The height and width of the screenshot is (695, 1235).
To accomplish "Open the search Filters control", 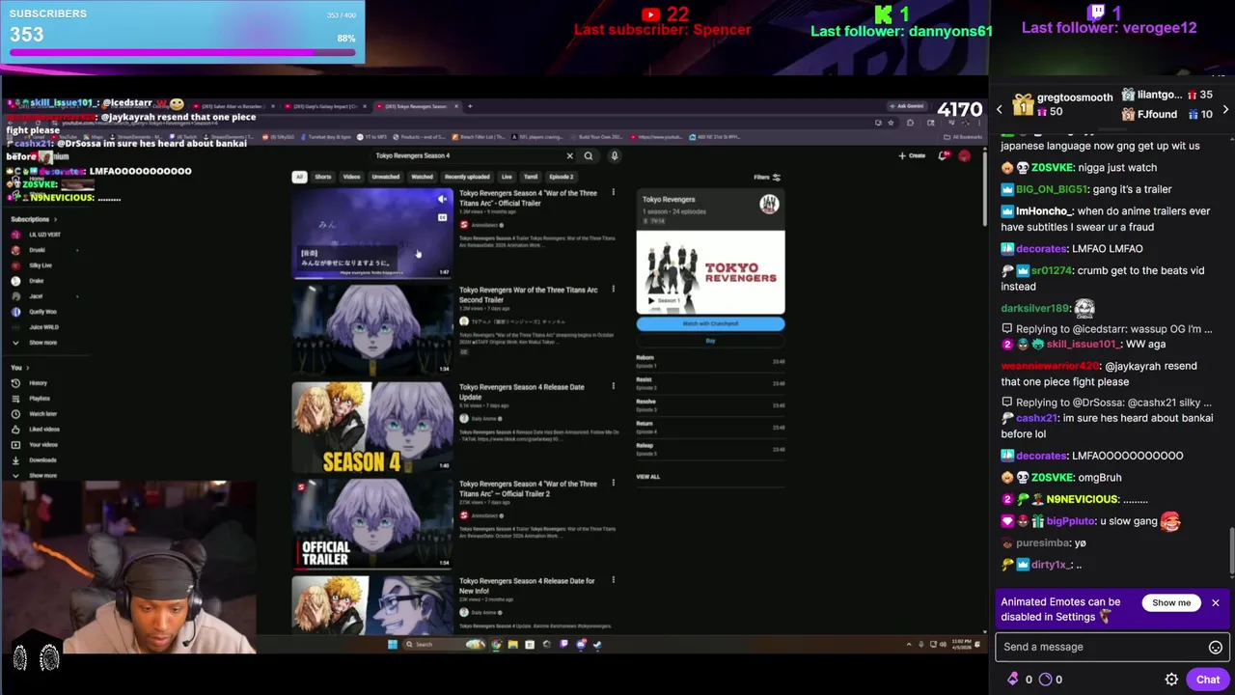I will click(767, 177).
